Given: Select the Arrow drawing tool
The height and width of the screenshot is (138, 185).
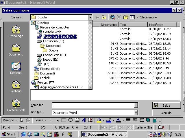Looking at the screenshot, I should 57,120.
